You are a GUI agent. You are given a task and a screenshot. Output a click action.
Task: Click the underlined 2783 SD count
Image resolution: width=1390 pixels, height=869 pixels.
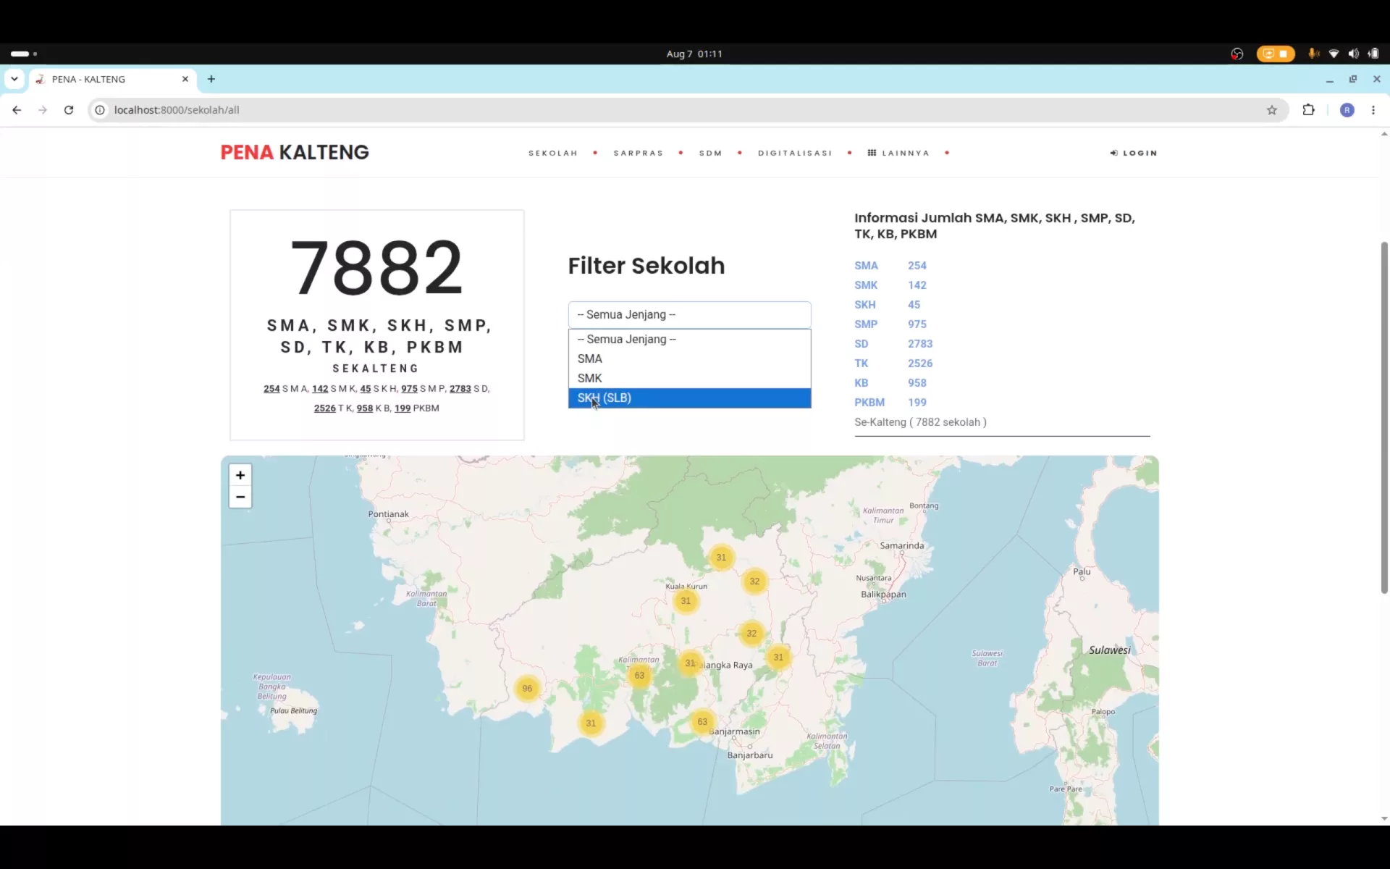(x=460, y=389)
